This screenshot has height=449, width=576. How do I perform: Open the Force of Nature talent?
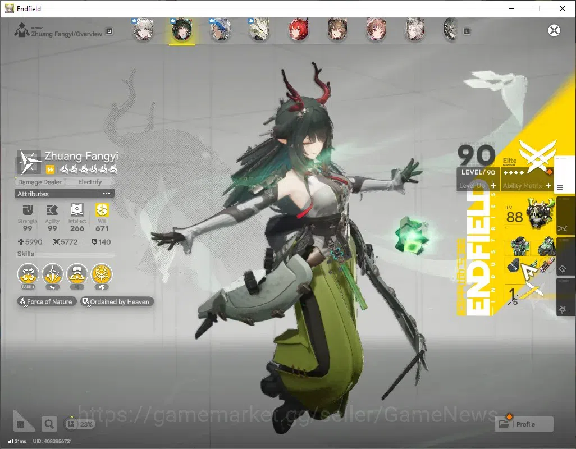pyautogui.click(x=47, y=302)
